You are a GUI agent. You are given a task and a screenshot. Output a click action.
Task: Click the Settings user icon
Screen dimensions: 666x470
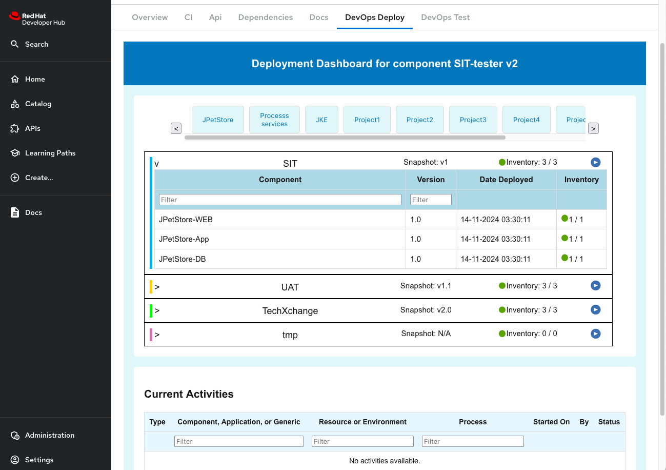pyautogui.click(x=15, y=460)
